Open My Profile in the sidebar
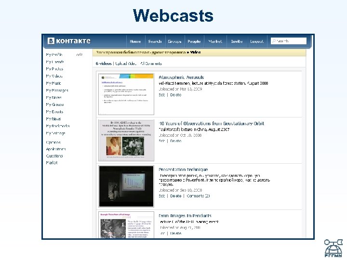The width and height of the screenshot is (347, 260). [x=54, y=54]
